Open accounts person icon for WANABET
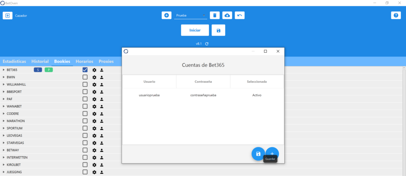The image size is (406, 176). [102, 106]
